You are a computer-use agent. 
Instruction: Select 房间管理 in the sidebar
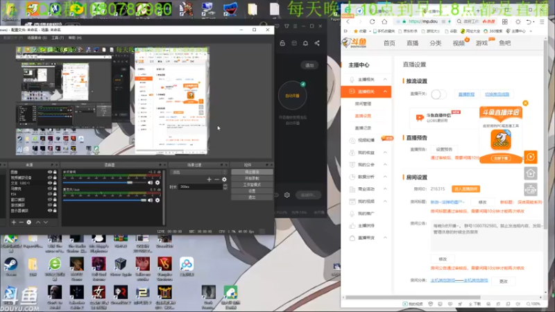[x=363, y=103]
